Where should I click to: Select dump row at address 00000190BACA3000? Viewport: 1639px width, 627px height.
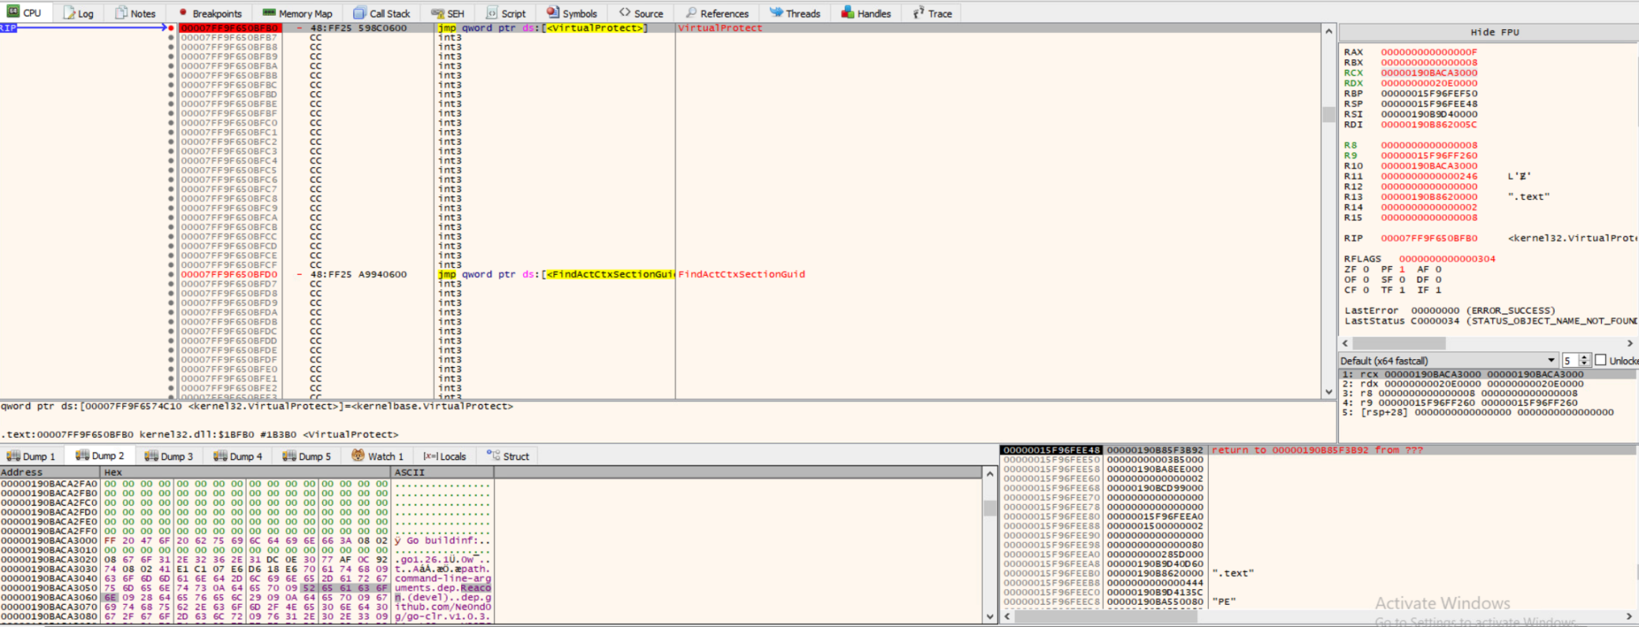tap(246, 540)
